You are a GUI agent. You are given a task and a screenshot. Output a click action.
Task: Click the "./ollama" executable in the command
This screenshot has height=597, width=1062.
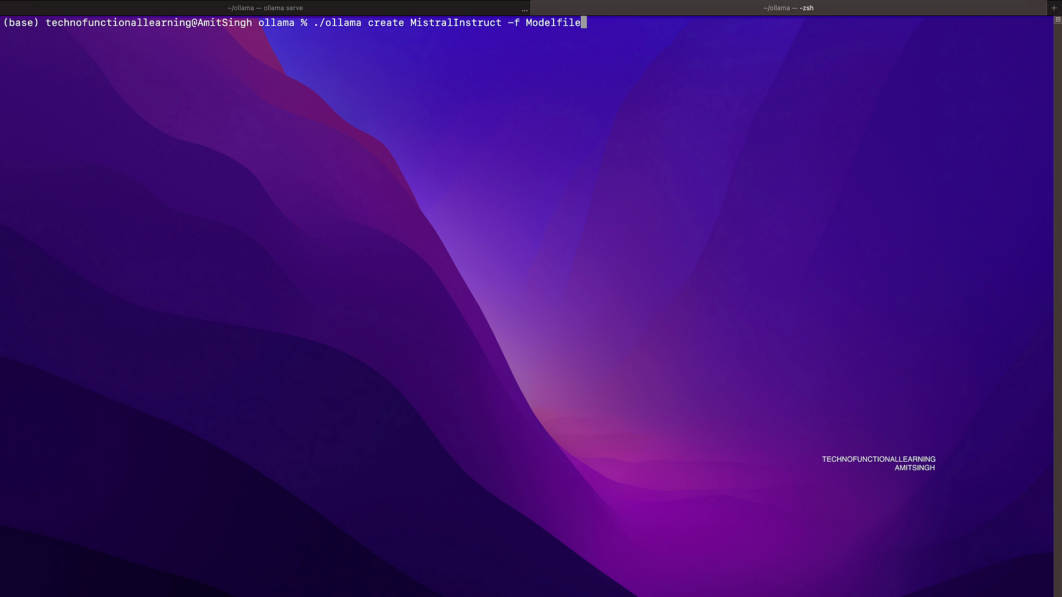[337, 23]
